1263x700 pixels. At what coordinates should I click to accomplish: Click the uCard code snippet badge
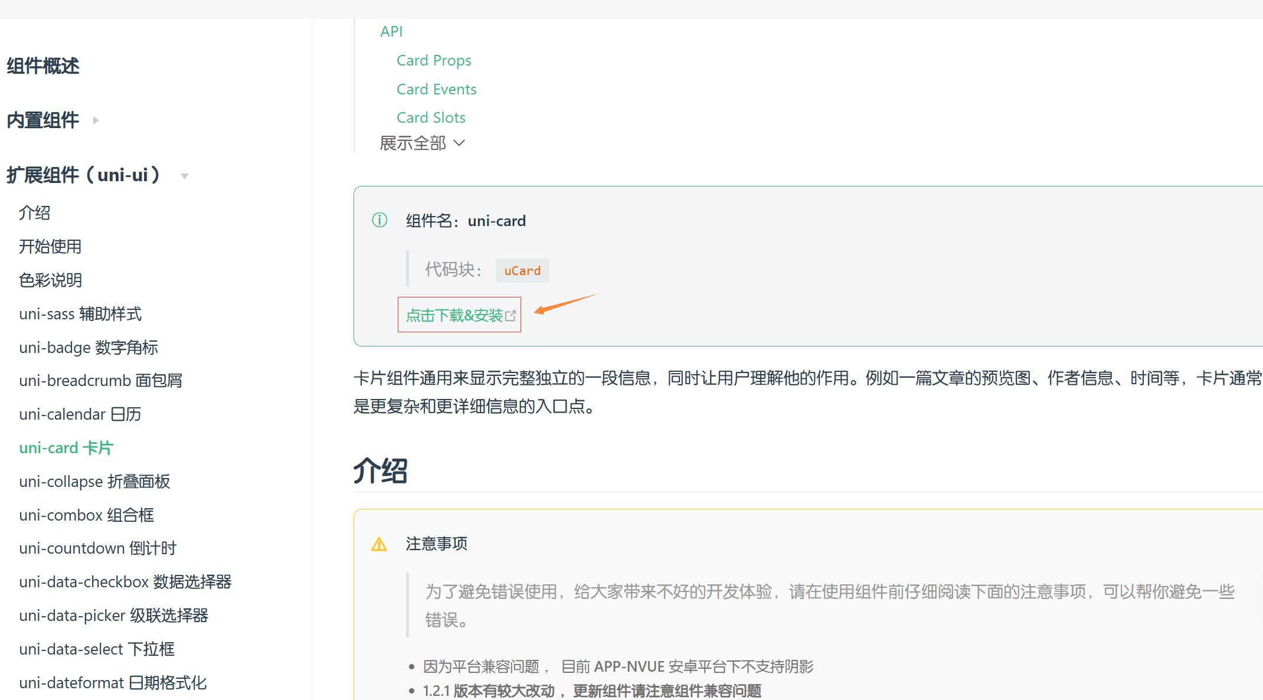522,271
